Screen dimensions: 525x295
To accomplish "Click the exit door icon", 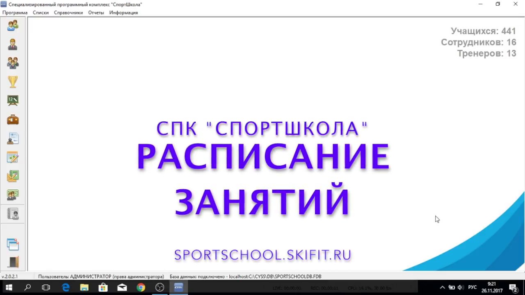I will click(x=13, y=262).
